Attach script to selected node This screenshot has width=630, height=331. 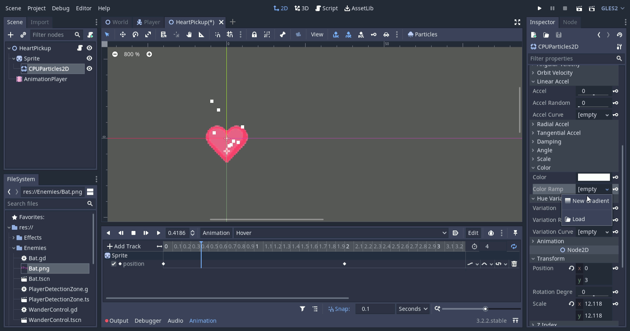point(90,35)
